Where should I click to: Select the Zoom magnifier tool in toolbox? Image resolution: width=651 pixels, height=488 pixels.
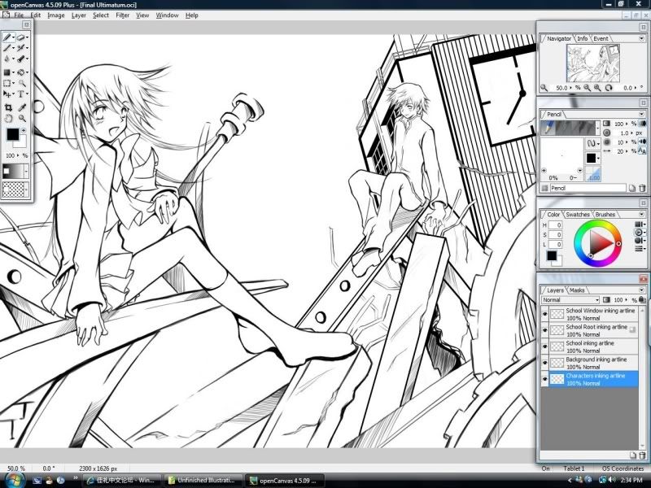(x=22, y=118)
